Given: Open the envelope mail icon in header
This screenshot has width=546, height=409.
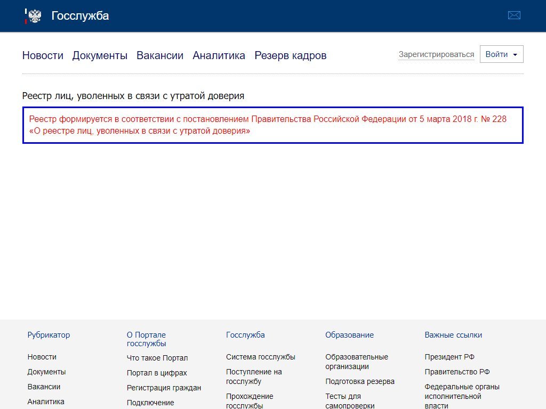Looking at the screenshot, I should click(x=514, y=15).
